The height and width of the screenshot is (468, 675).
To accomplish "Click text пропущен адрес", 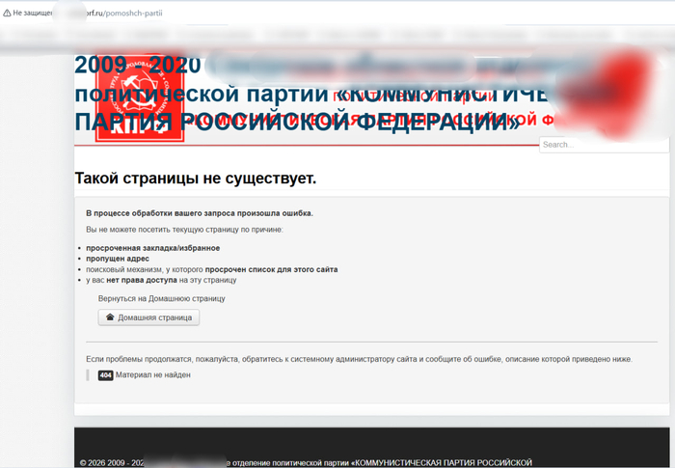I will tap(118, 259).
